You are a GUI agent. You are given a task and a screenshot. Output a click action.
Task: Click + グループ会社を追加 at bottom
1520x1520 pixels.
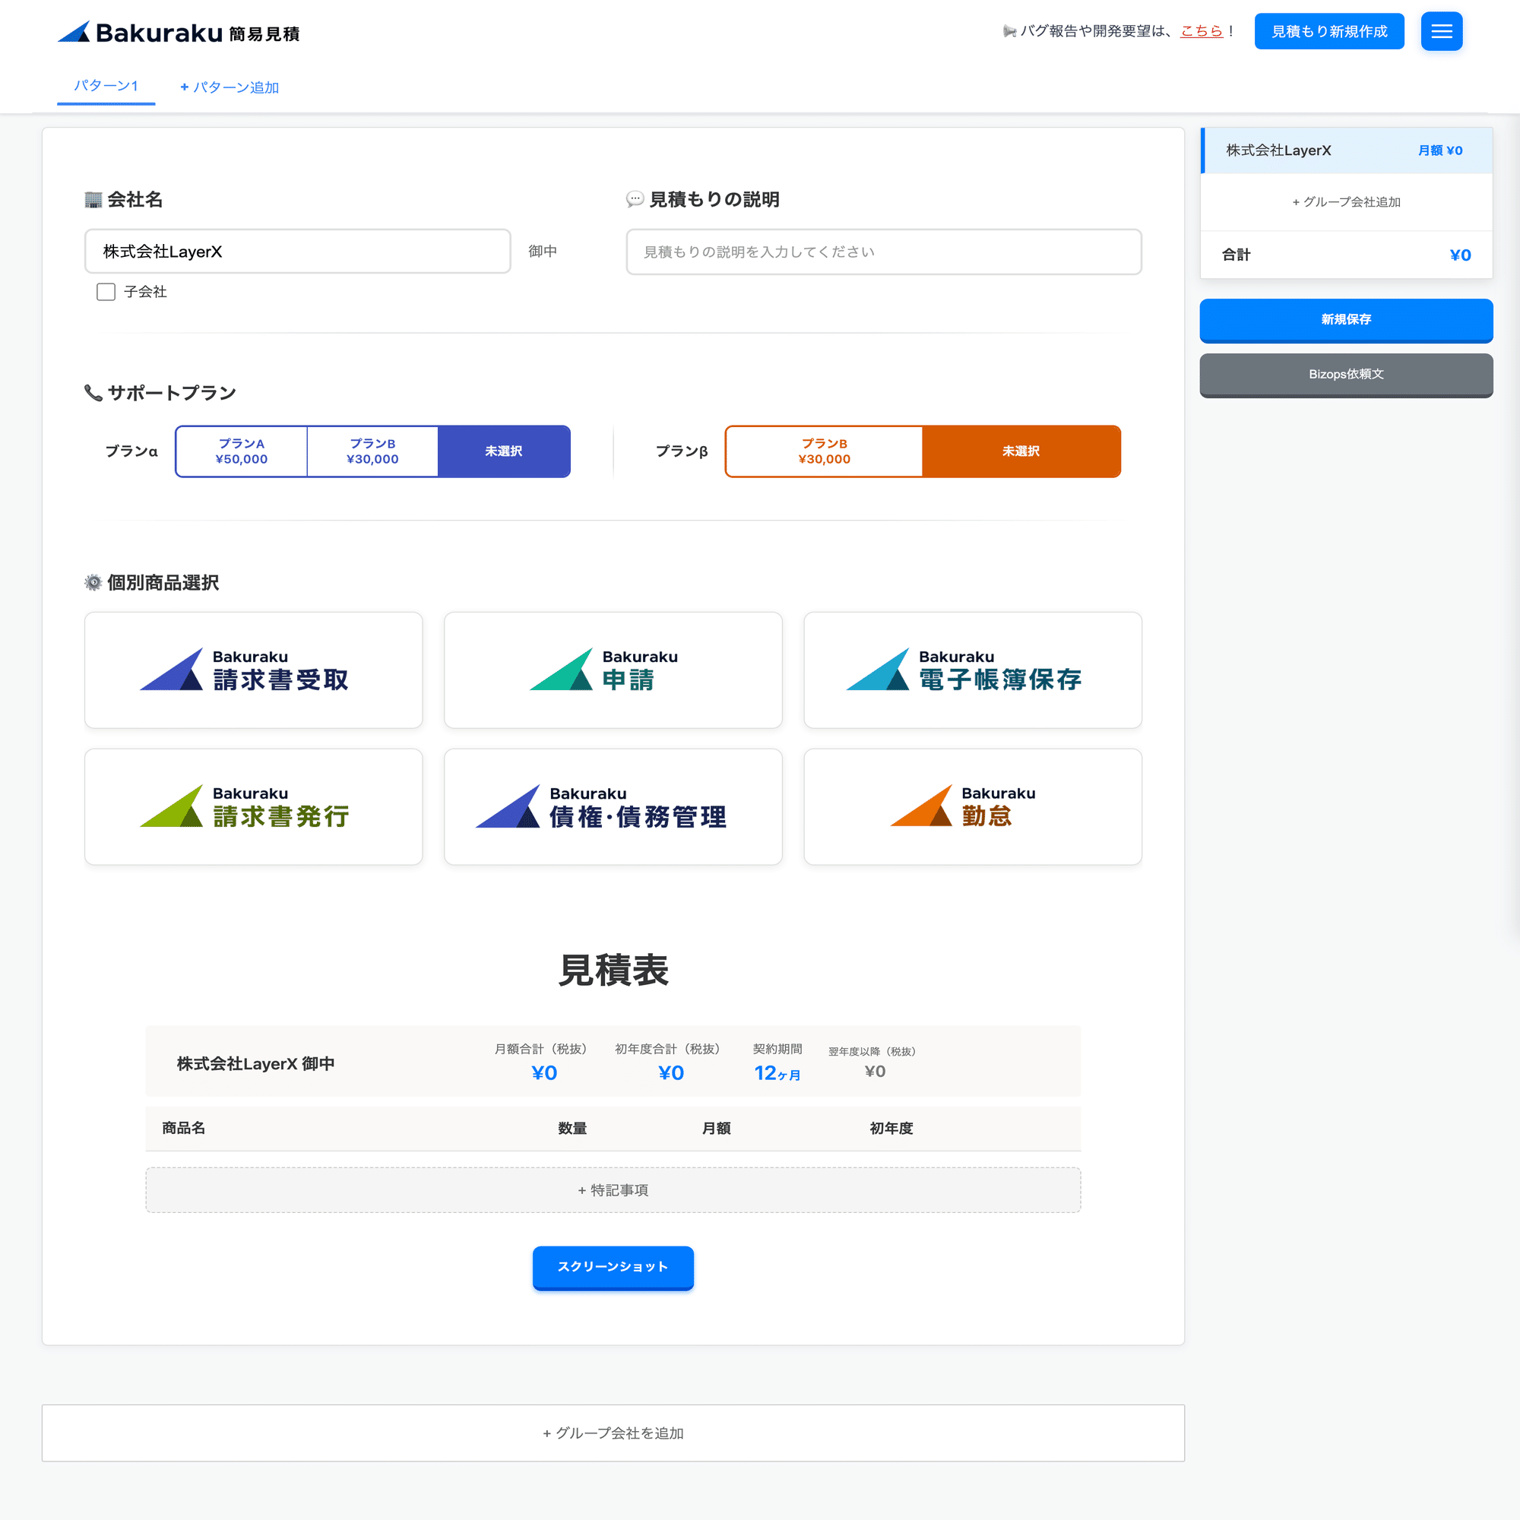pos(613,1433)
